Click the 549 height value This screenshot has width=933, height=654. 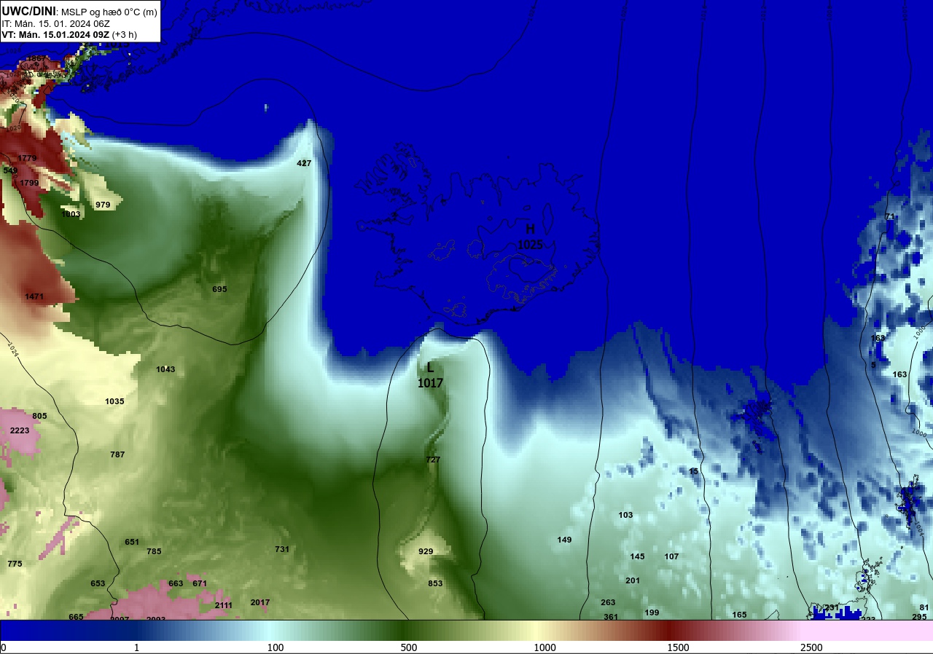tap(10, 170)
